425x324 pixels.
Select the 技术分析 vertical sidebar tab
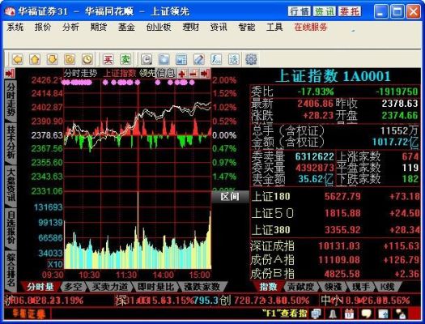[x=11, y=143]
